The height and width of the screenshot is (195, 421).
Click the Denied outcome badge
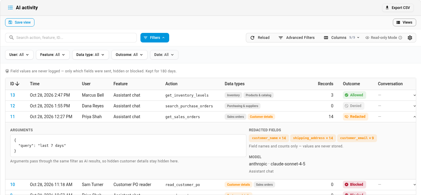pos(354,106)
